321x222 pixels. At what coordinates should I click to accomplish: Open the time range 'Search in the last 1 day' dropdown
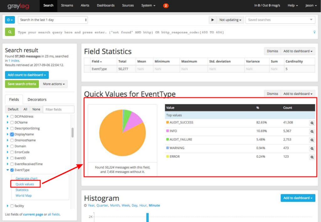click(x=53, y=20)
